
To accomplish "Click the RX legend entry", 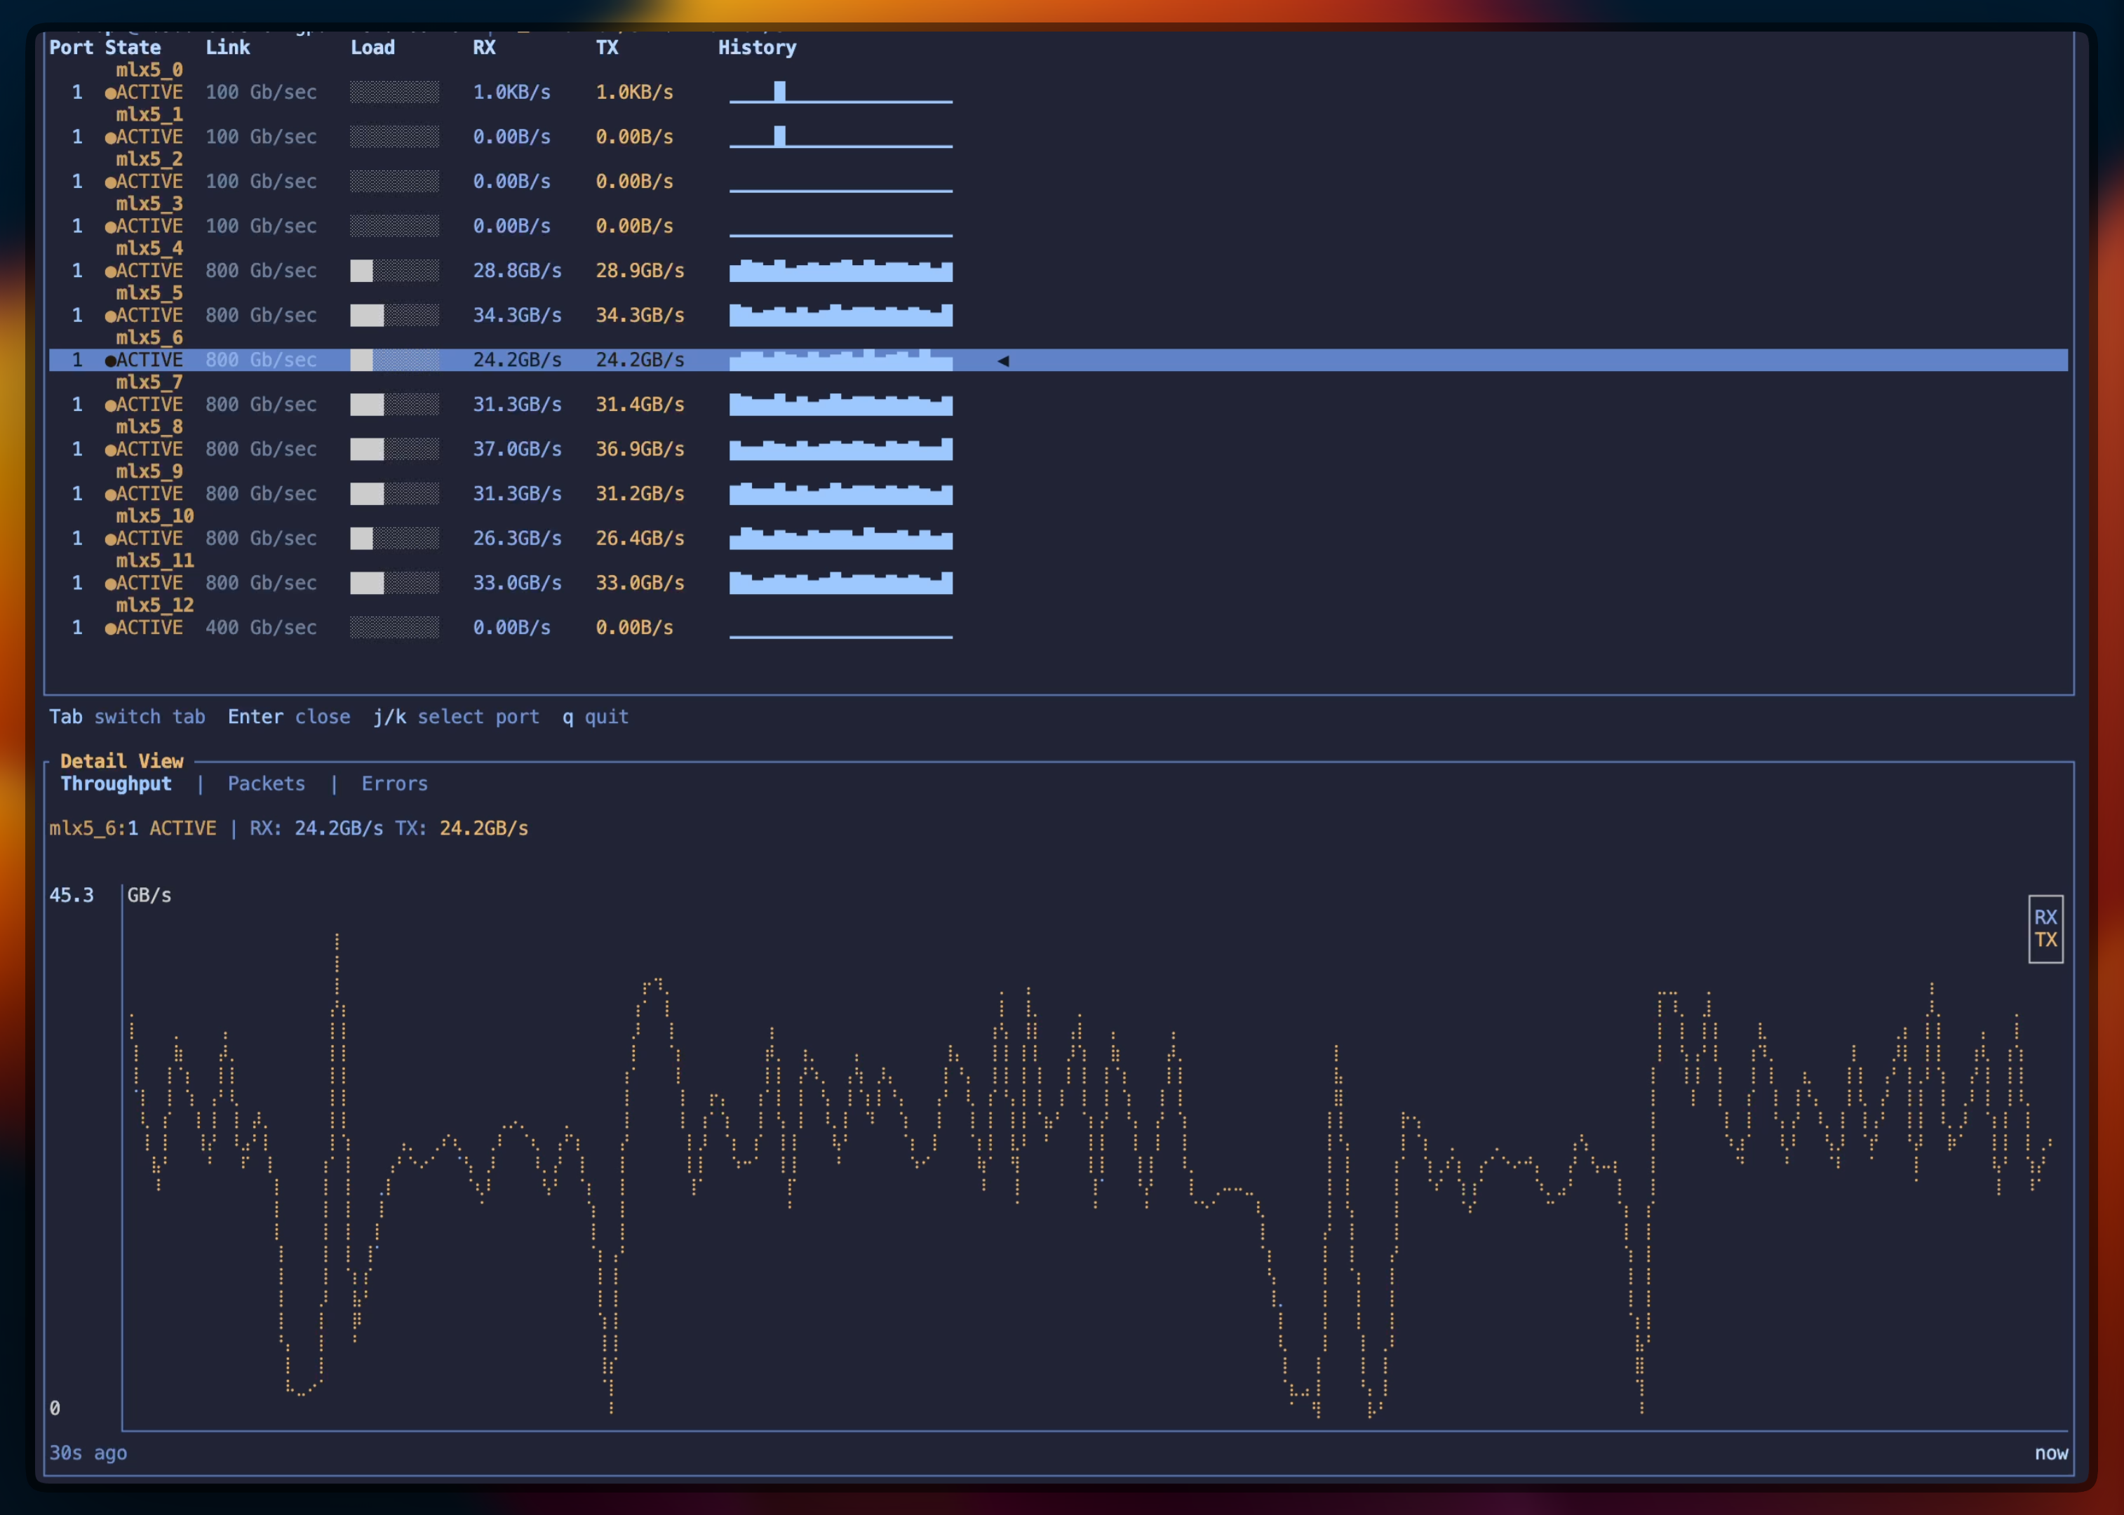I will (2045, 917).
